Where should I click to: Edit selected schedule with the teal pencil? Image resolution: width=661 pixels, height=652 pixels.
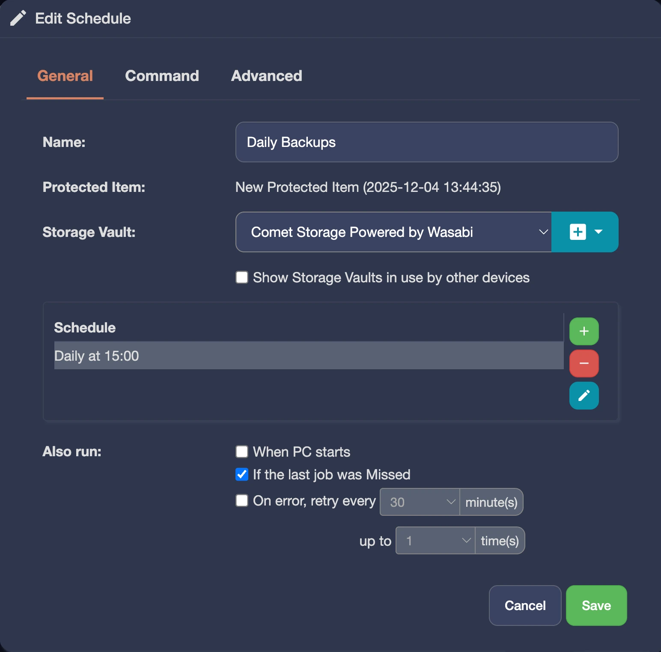pos(584,395)
